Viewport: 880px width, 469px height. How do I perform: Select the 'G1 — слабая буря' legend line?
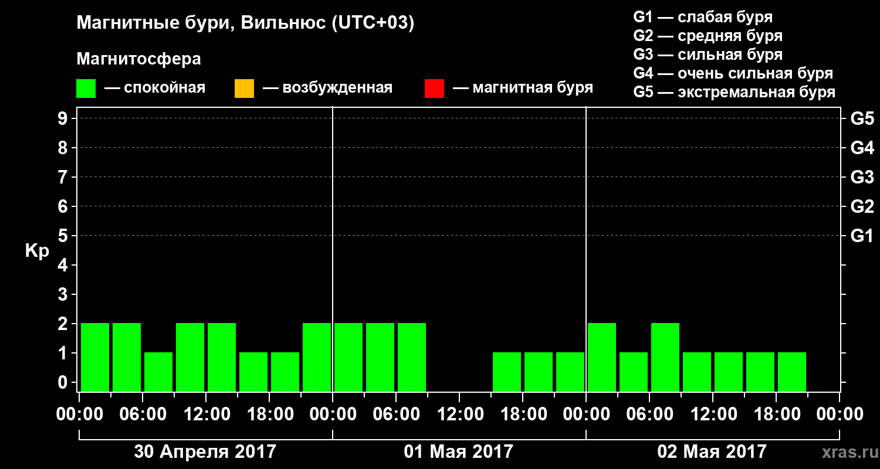[703, 17]
